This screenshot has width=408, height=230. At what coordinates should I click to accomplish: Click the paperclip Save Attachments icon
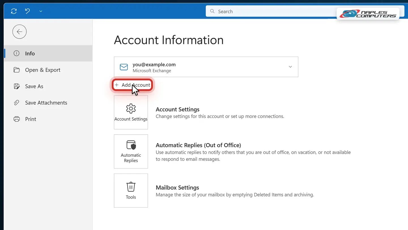coord(17,103)
